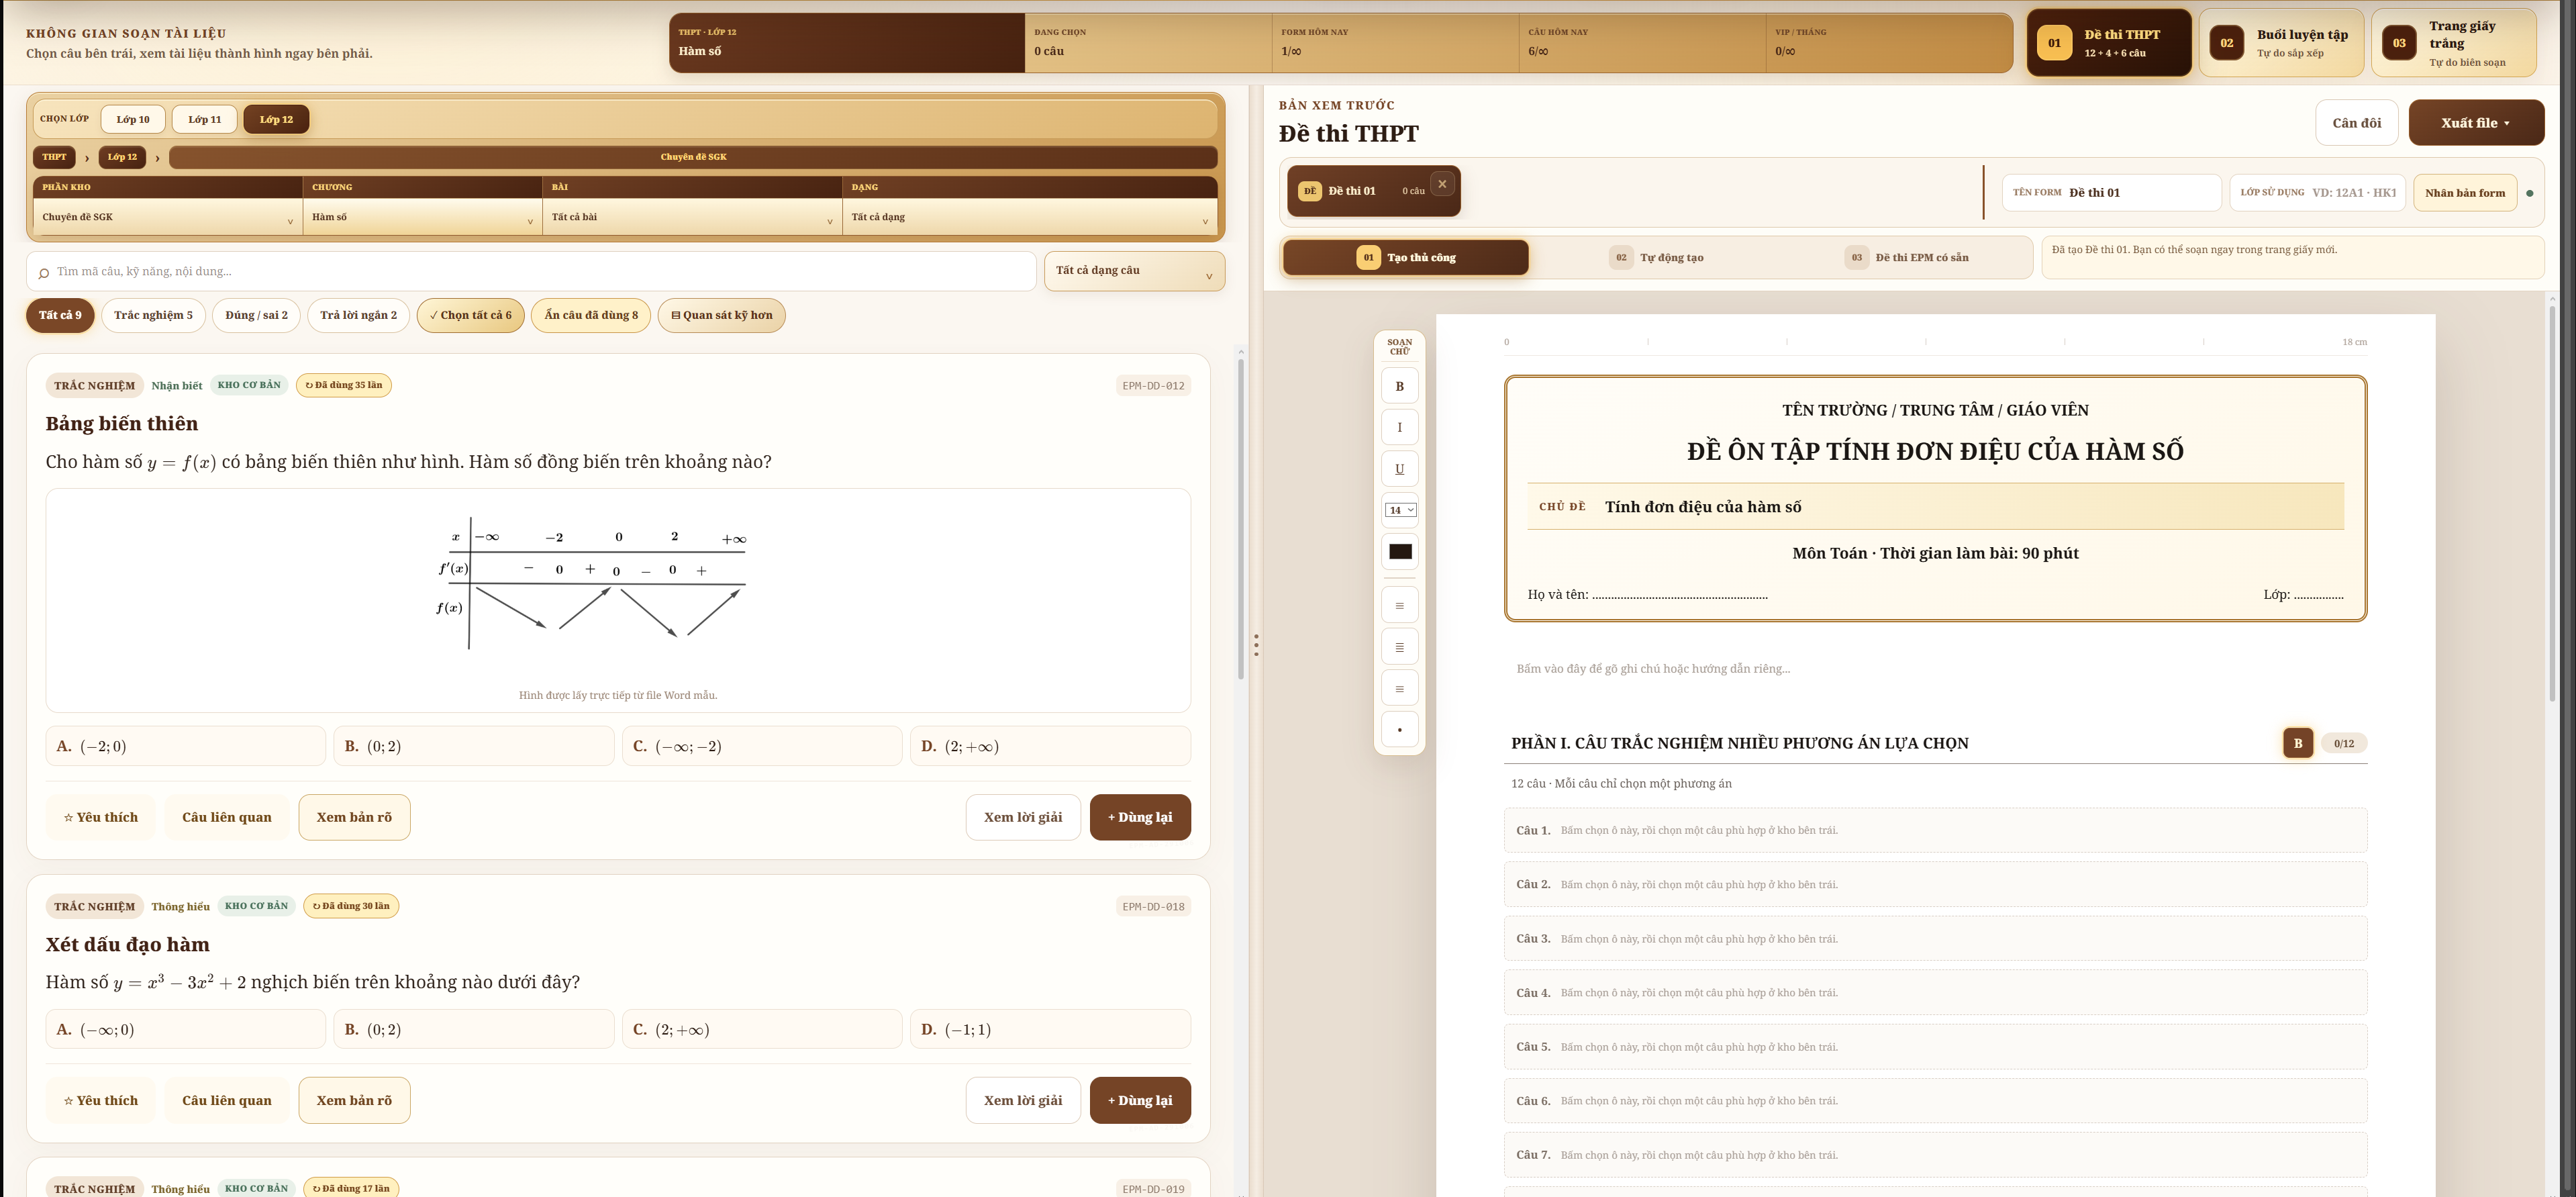The height and width of the screenshot is (1197, 2576).
Task: Edit the Tên form field containing Đề thi 01
Action: pyautogui.click(x=2111, y=193)
